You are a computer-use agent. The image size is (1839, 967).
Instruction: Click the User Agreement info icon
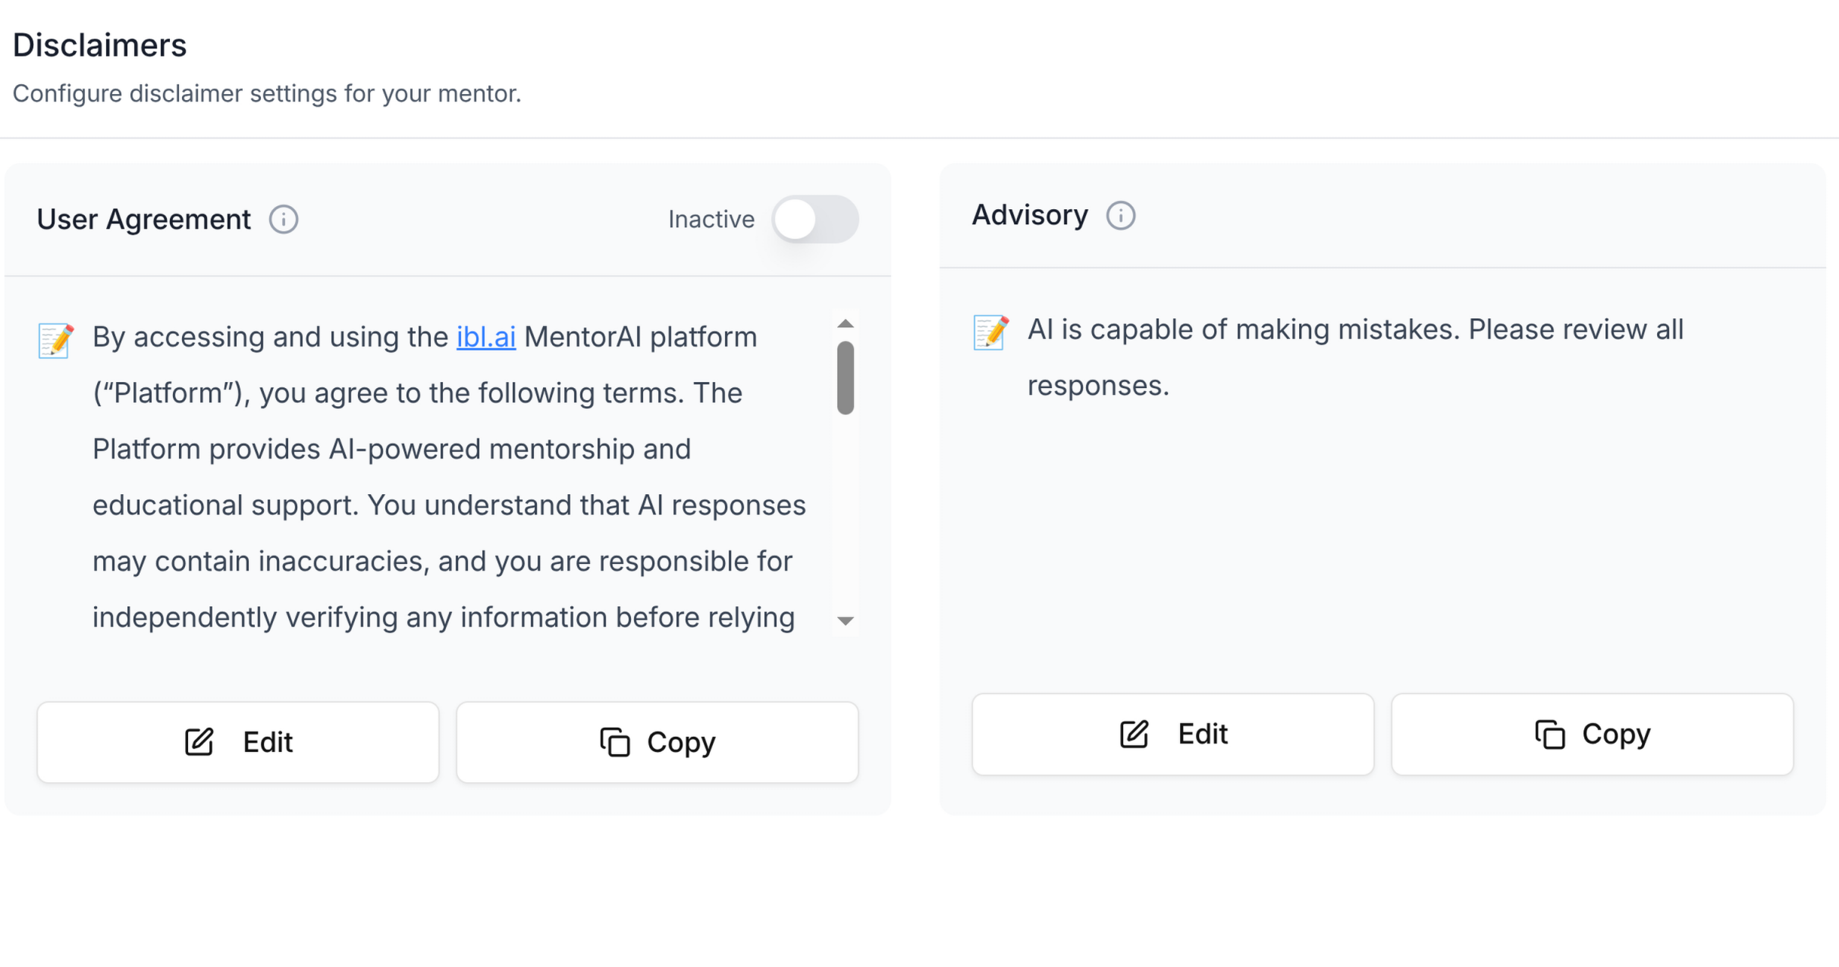click(x=284, y=220)
